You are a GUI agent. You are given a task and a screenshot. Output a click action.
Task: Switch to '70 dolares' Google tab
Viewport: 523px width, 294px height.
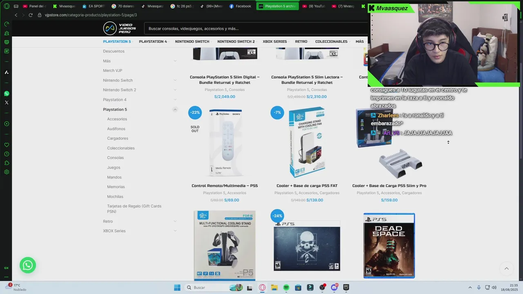pyautogui.click(x=123, y=6)
